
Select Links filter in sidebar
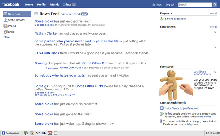(17, 32)
